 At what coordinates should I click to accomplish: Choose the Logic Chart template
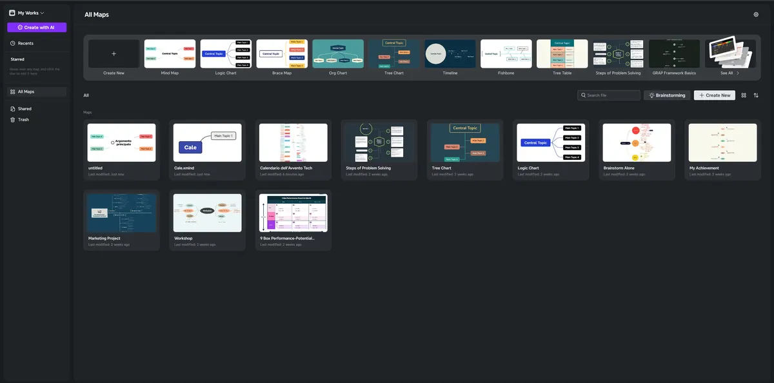coord(226,54)
